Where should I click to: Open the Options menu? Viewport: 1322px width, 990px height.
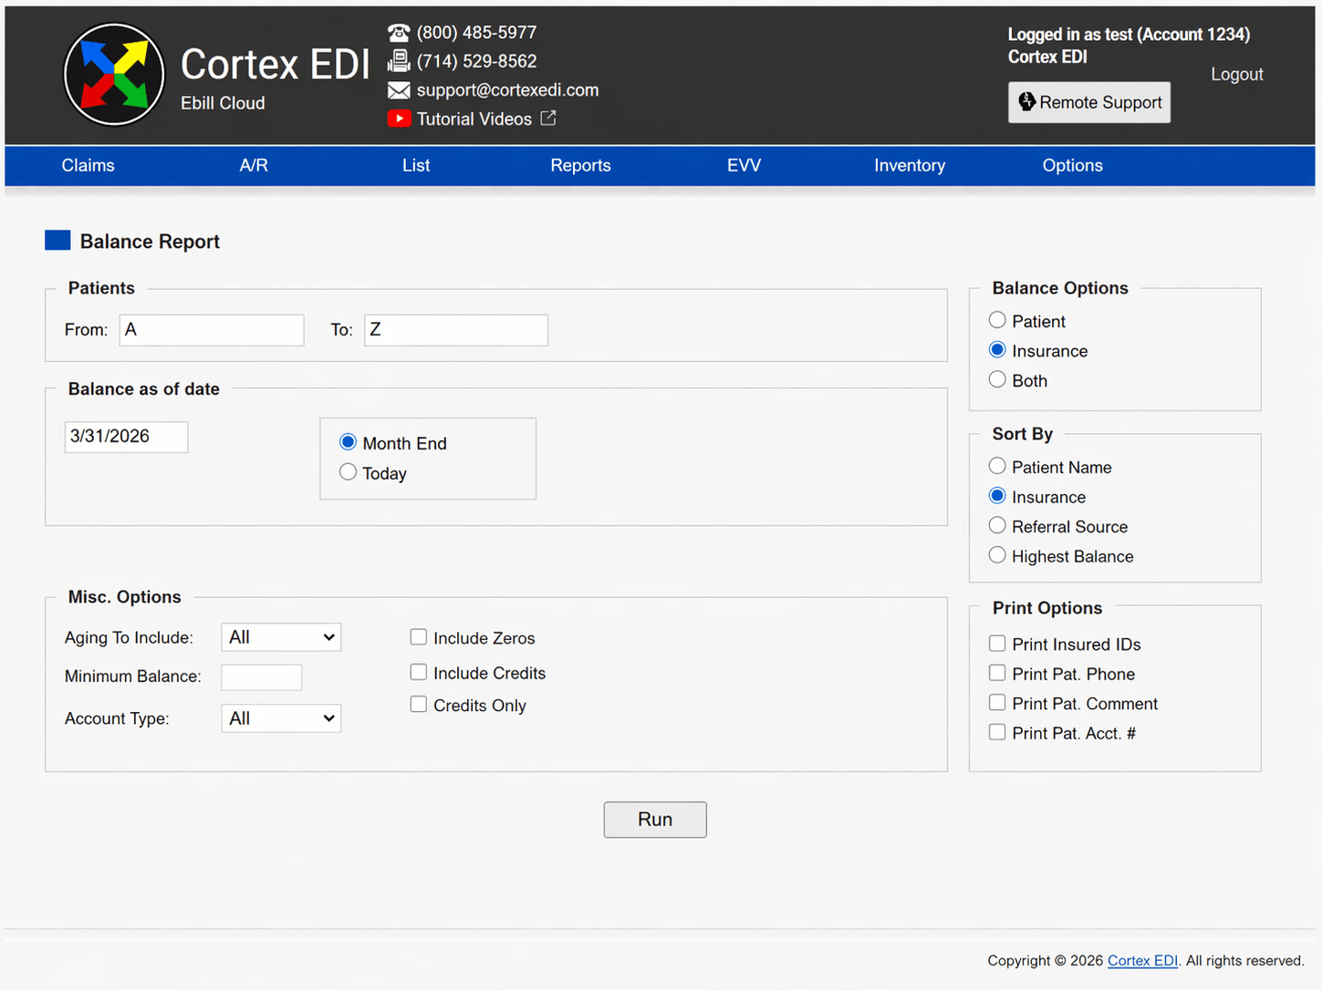click(1073, 166)
